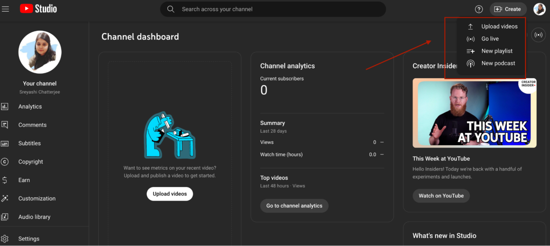Select Upload videos from Create menu
Screen dimensions: 550x246
499,26
